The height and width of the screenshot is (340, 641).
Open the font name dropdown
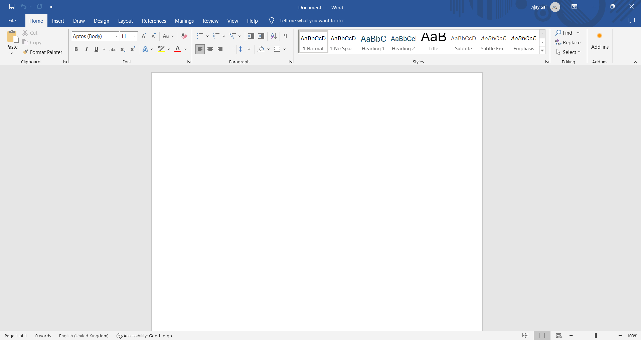click(116, 36)
